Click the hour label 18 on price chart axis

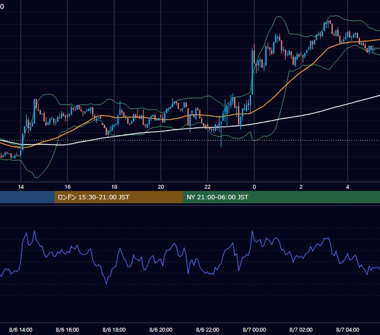(114, 187)
